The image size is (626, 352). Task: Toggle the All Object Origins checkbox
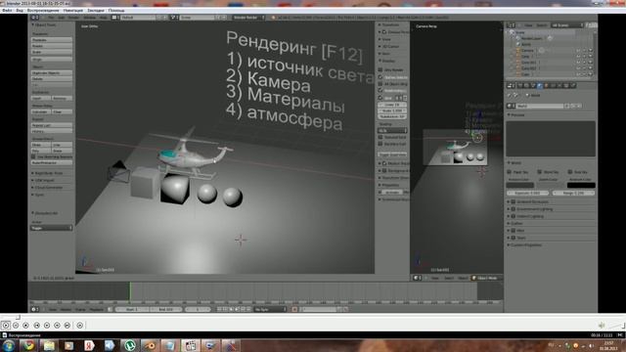click(380, 84)
